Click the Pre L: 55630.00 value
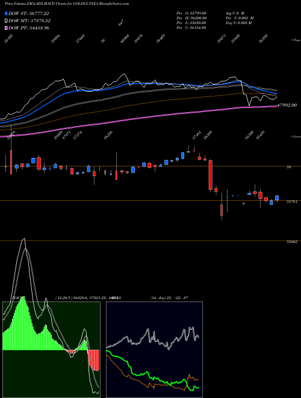 pos(191,23)
